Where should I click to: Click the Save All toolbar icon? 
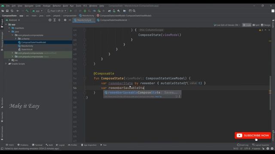tap(7, 11)
